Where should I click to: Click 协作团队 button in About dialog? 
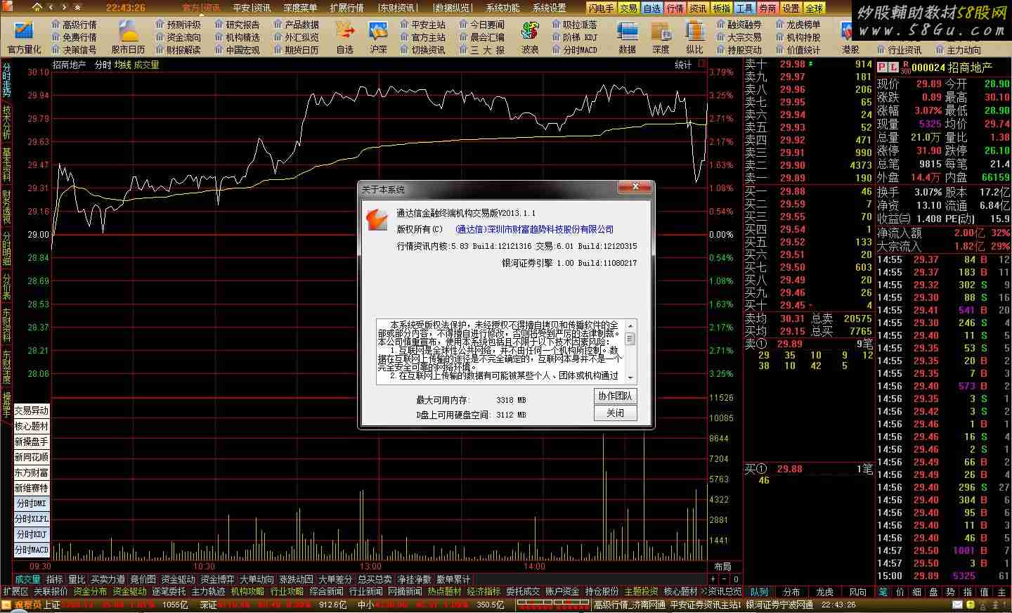coord(615,396)
